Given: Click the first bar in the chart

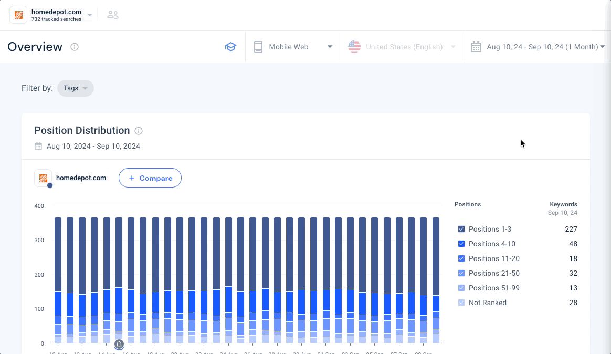Looking at the screenshot, I should tap(58, 280).
